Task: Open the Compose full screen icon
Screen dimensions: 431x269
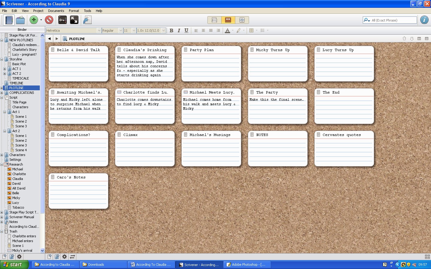Action: (x=74, y=20)
